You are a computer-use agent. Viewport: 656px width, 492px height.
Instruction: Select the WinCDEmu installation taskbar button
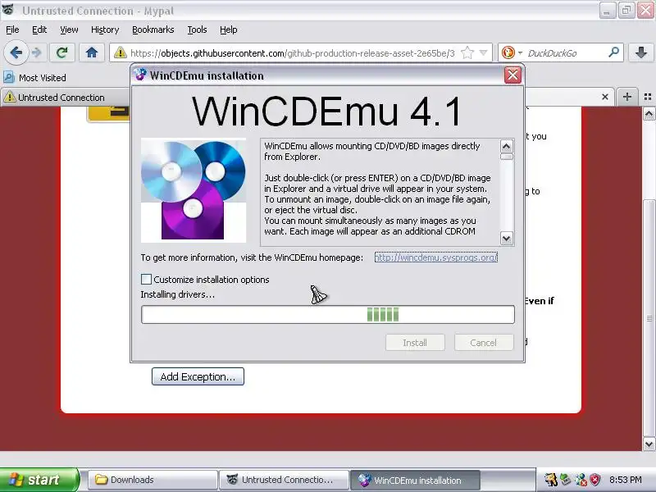(415, 480)
